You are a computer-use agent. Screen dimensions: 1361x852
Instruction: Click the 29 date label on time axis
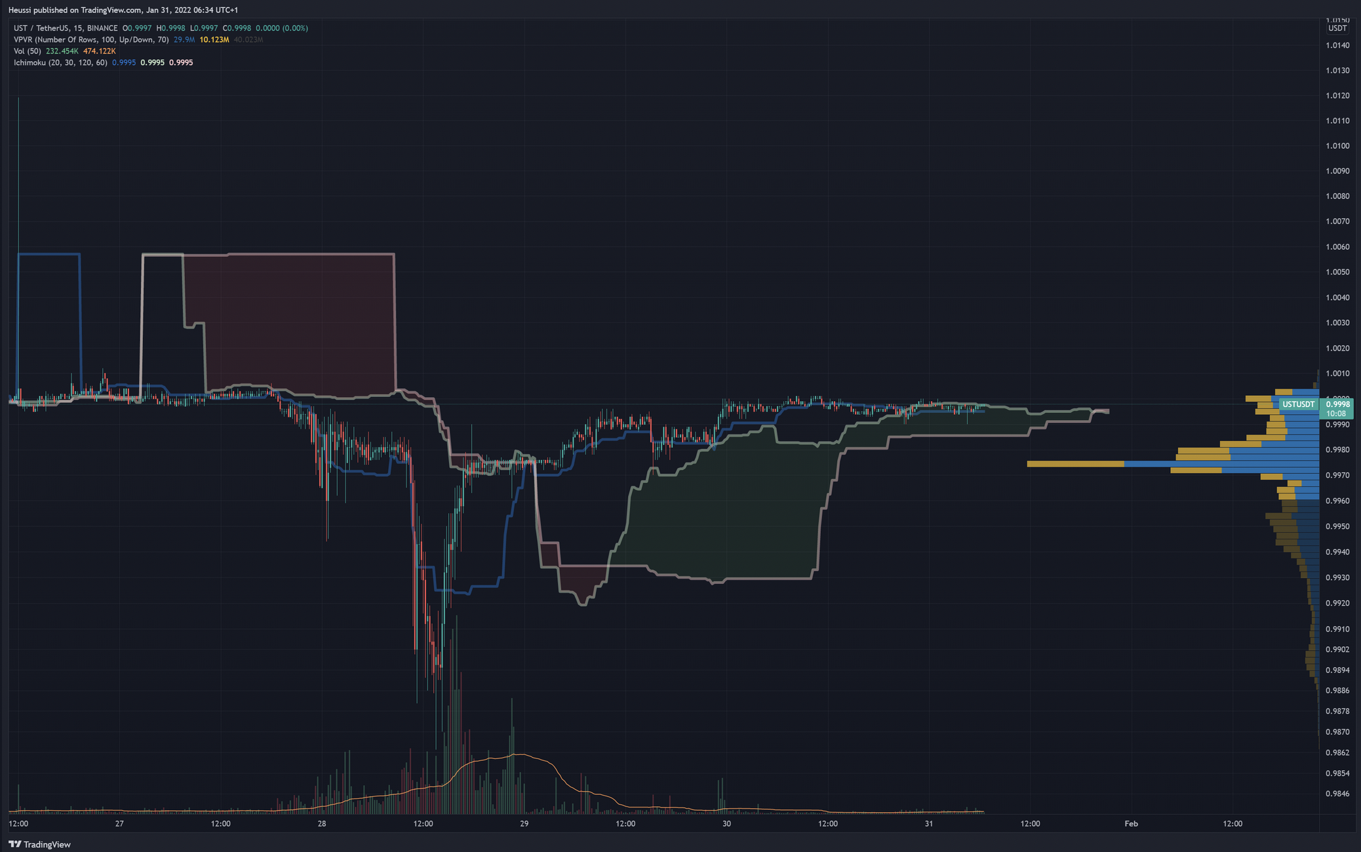click(524, 824)
